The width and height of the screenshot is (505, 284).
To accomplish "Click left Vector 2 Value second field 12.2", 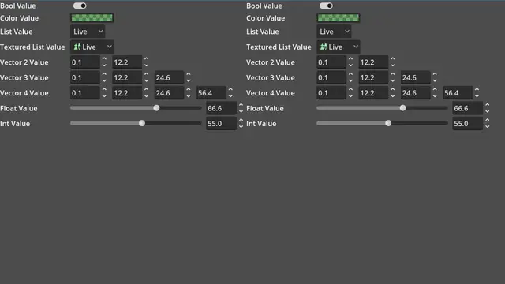I will [x=127, y=62].
